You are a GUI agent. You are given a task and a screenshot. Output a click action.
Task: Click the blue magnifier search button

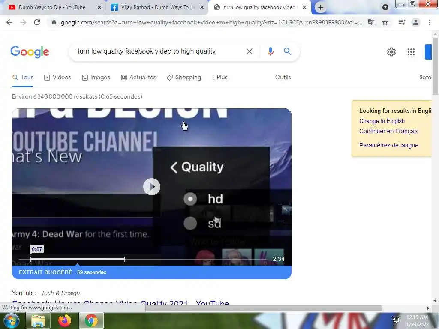pyautogui.click(x=287, y=51)
